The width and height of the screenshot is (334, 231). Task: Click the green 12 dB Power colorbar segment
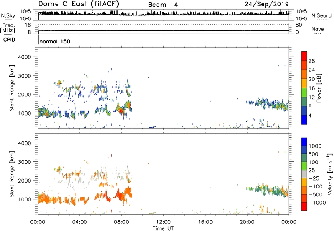304,92
